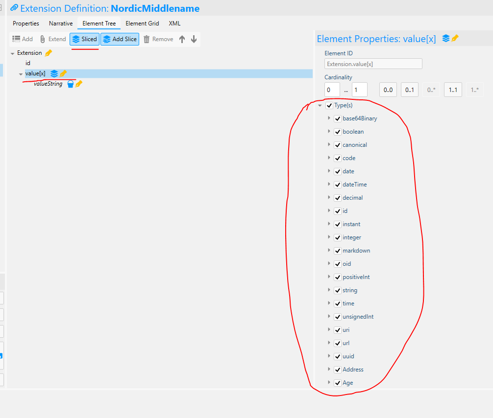Click blue slice icon next to valueString

click(71, 84)
